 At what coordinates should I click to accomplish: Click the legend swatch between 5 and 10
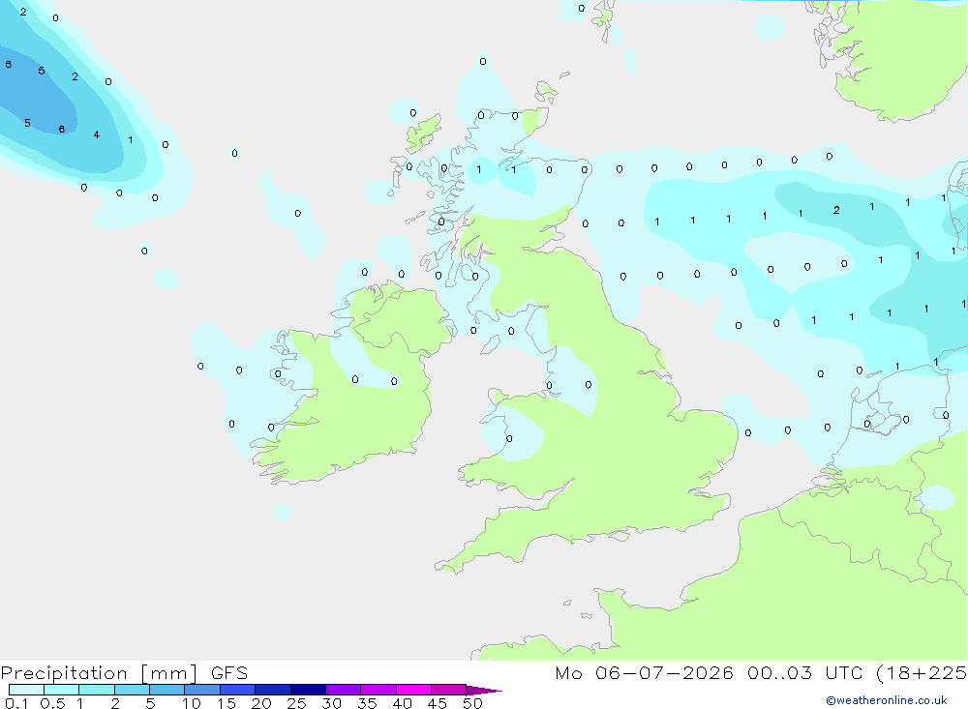pos(167,690)
